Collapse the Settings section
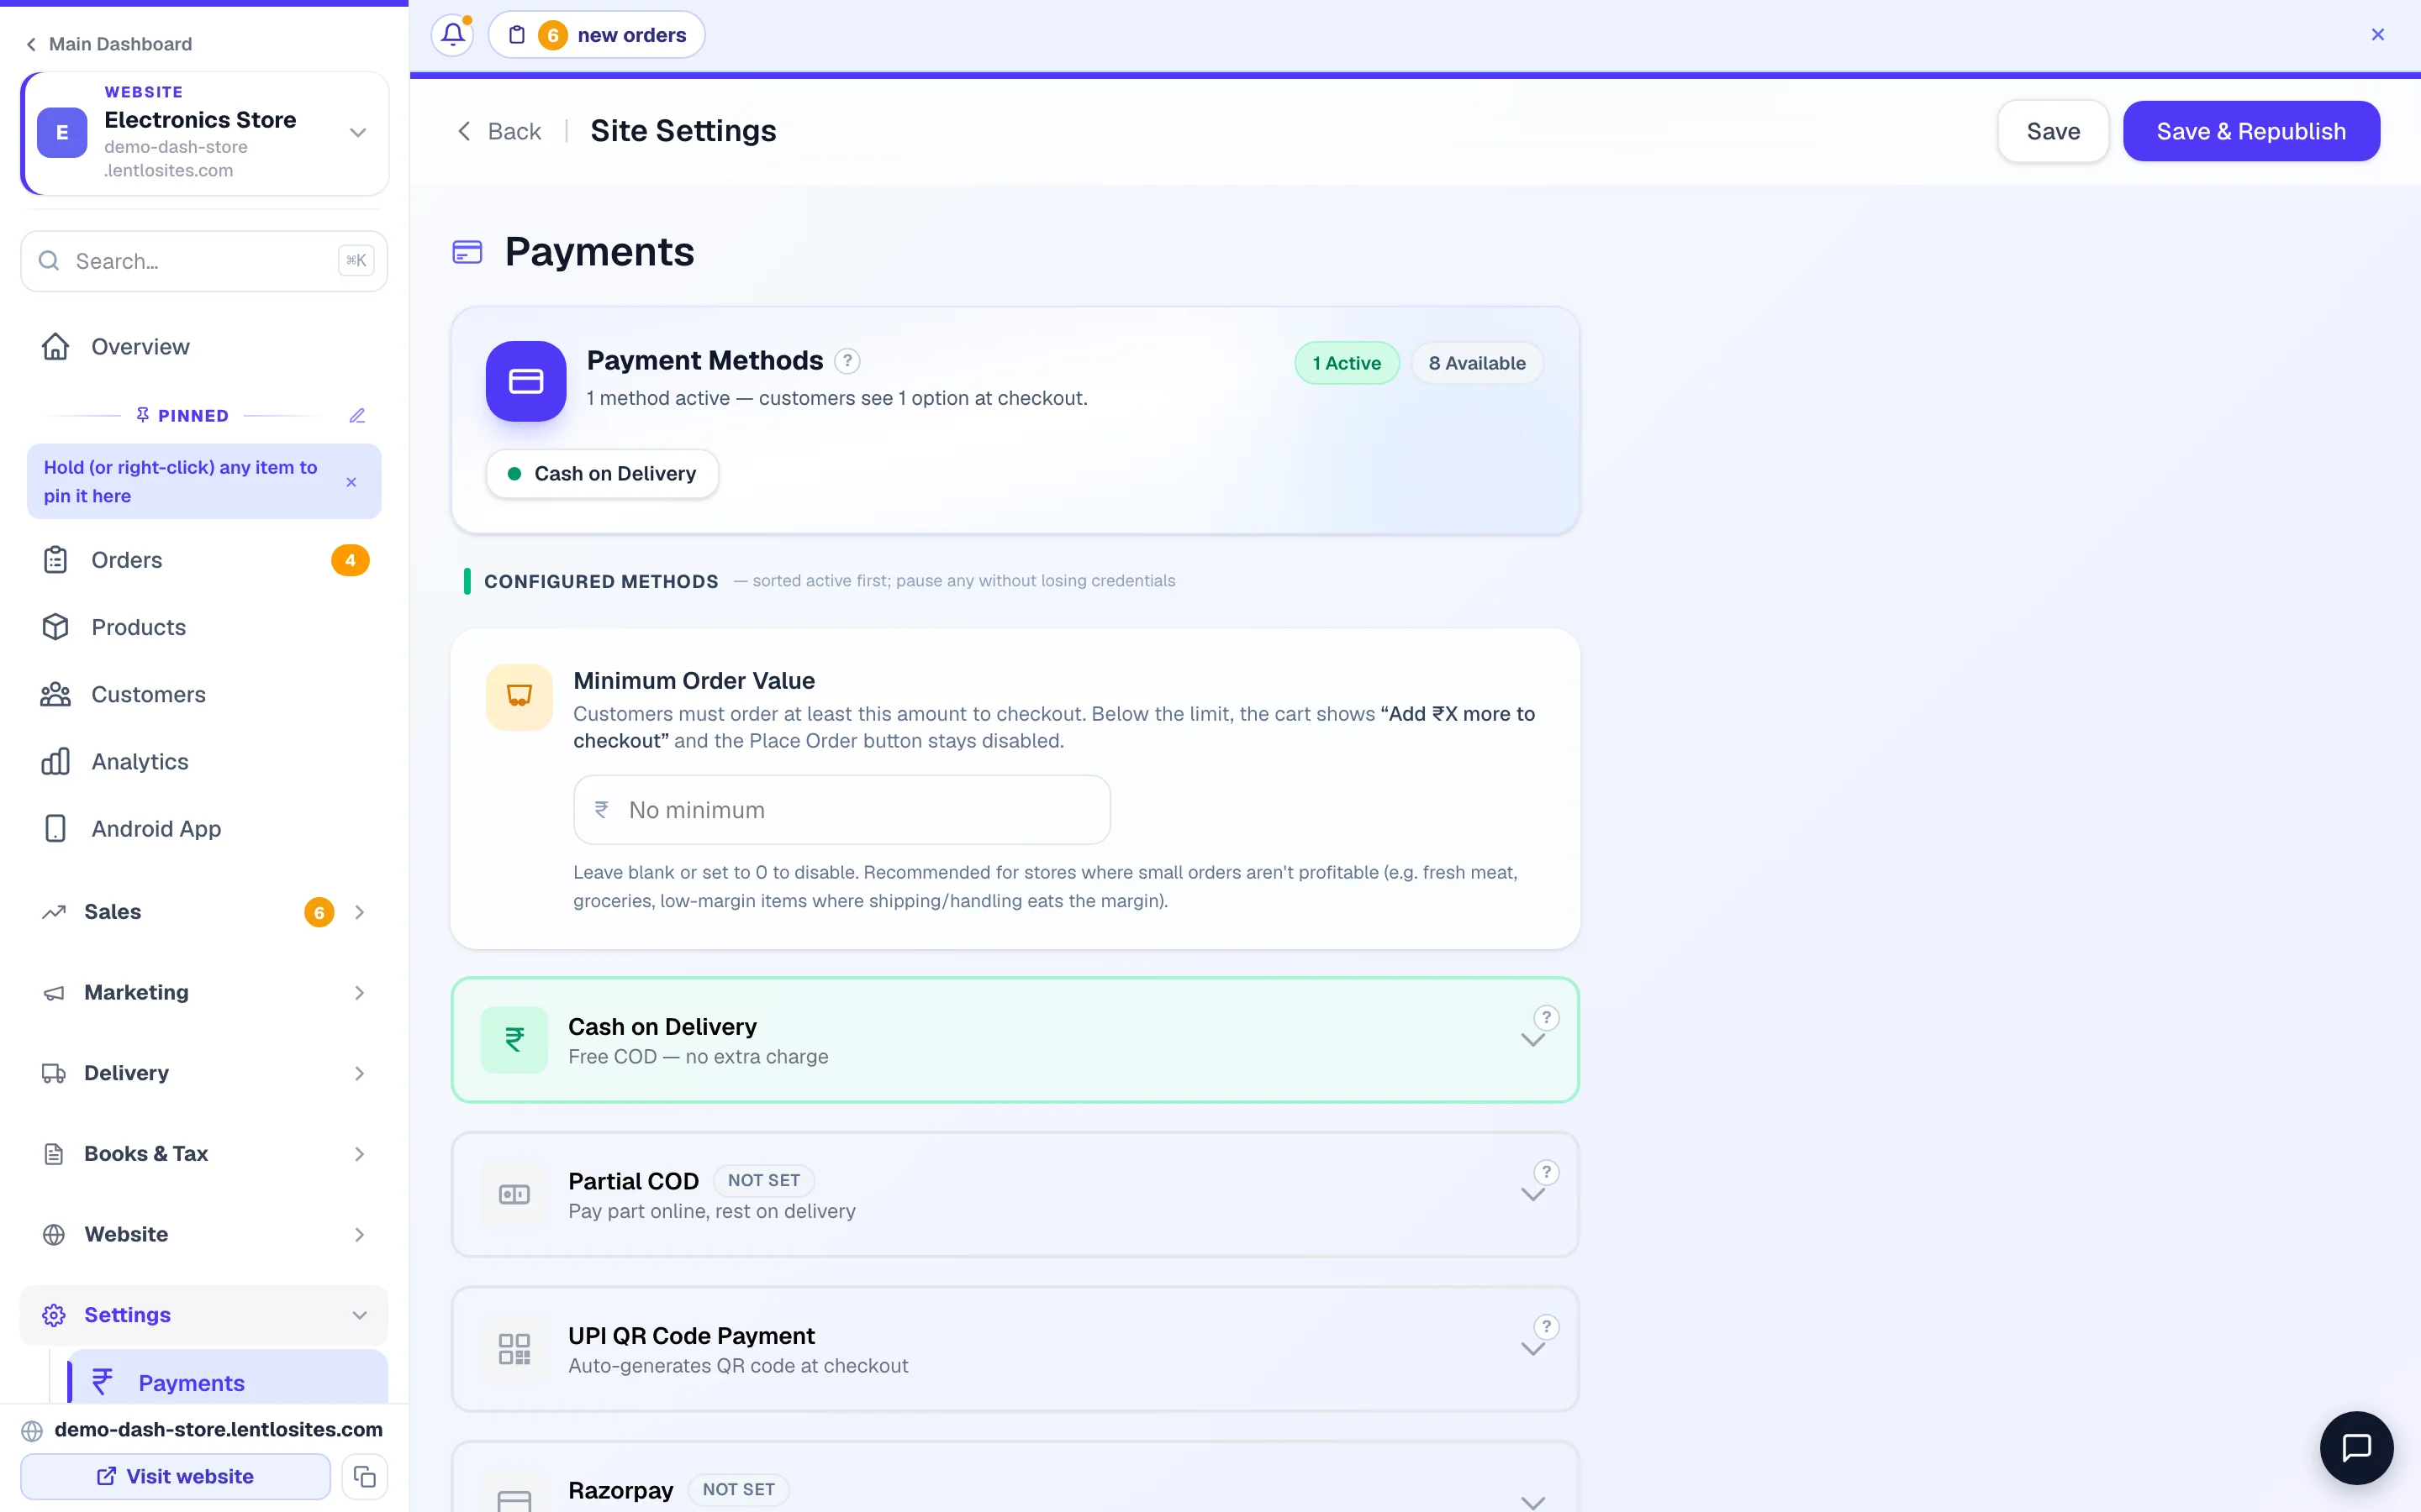Viewport: 2421px width, 1512px height. (204, 1315)
